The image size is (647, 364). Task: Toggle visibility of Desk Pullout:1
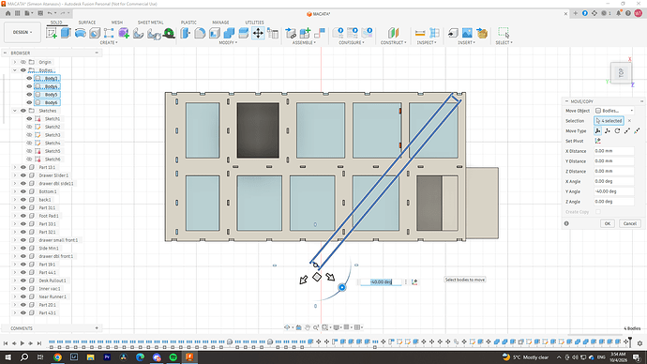(x=23, y=281)
